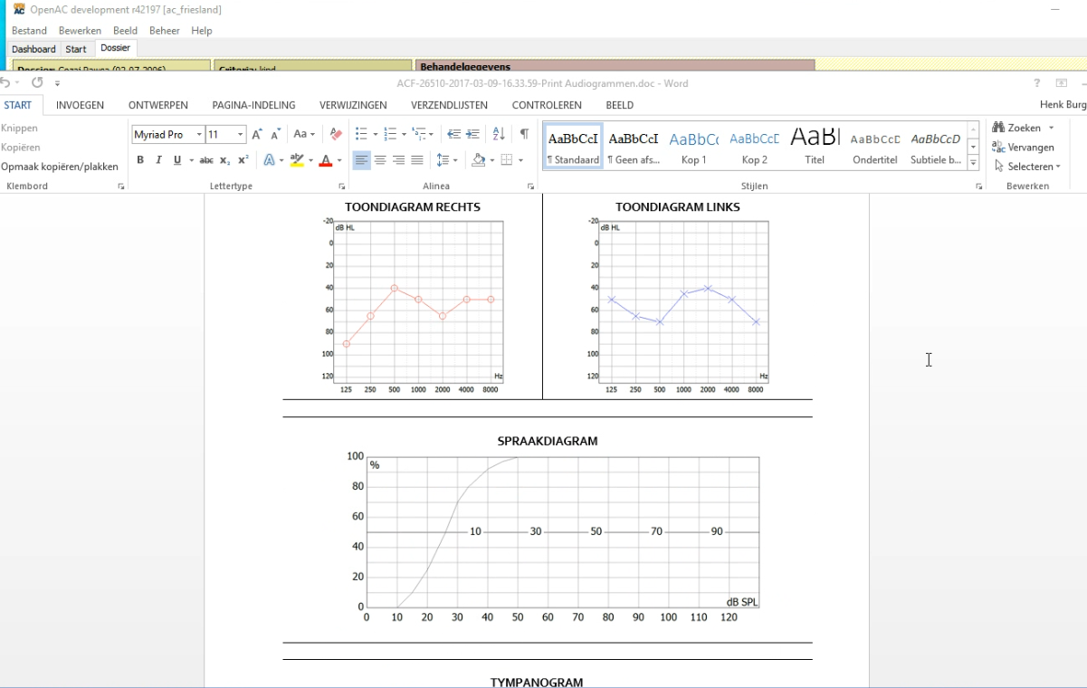Viewport: 1087px width, 688px height.
Task: Switch to the INVOEGEN ribbon tab
Action: coord(80,105)
